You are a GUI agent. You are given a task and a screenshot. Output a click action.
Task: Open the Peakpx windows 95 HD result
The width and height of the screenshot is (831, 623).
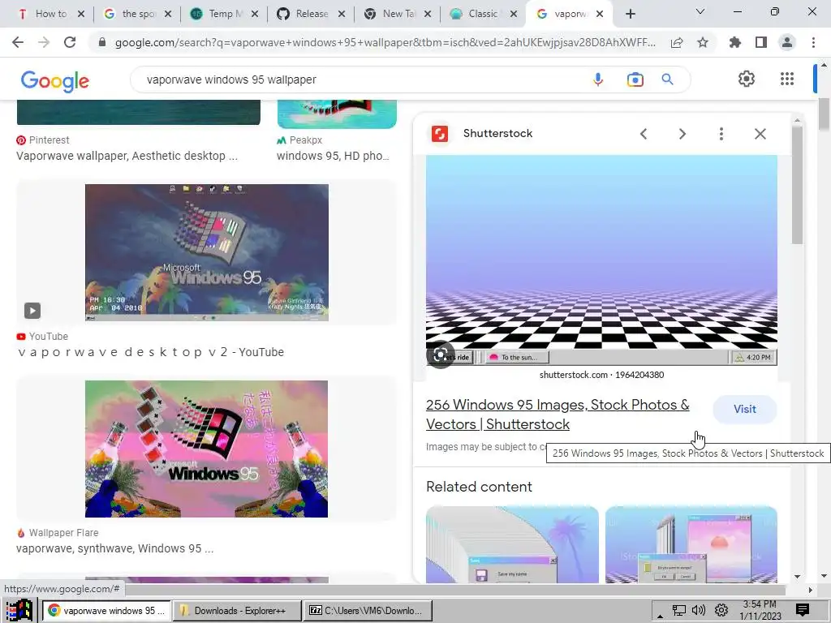pos(333,156)
